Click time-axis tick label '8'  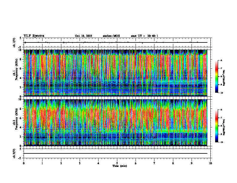173,163
